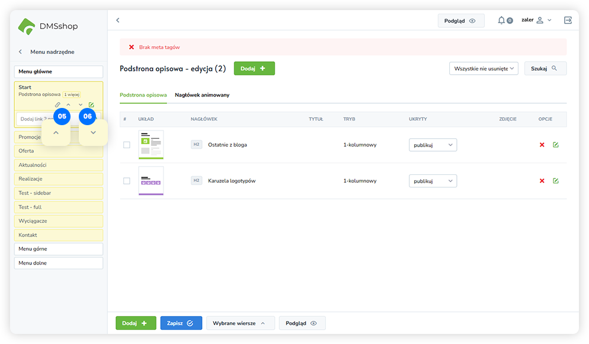Open publikuj dropdown for Ostatnie z bloga
The image size is (589, 344).
click(x=433, y=145)
